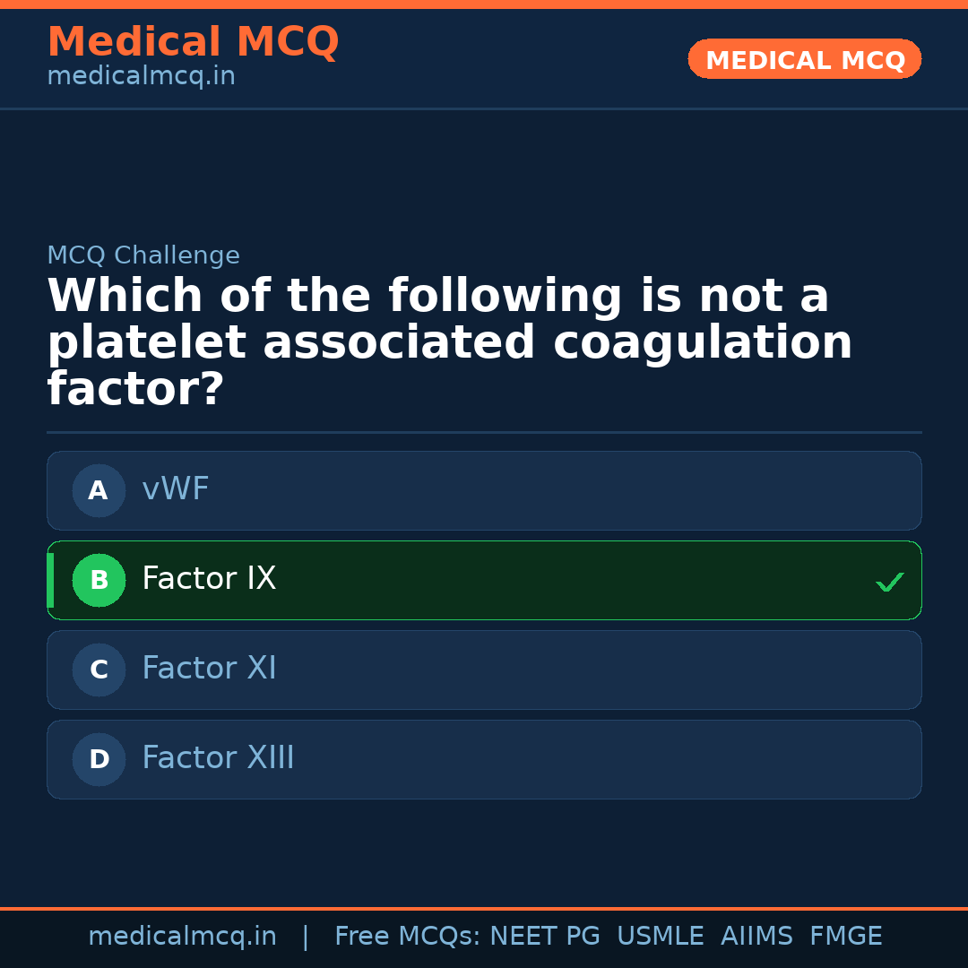
Task: Click medicalmcq.in in the footer
Action: coord(183,935)
